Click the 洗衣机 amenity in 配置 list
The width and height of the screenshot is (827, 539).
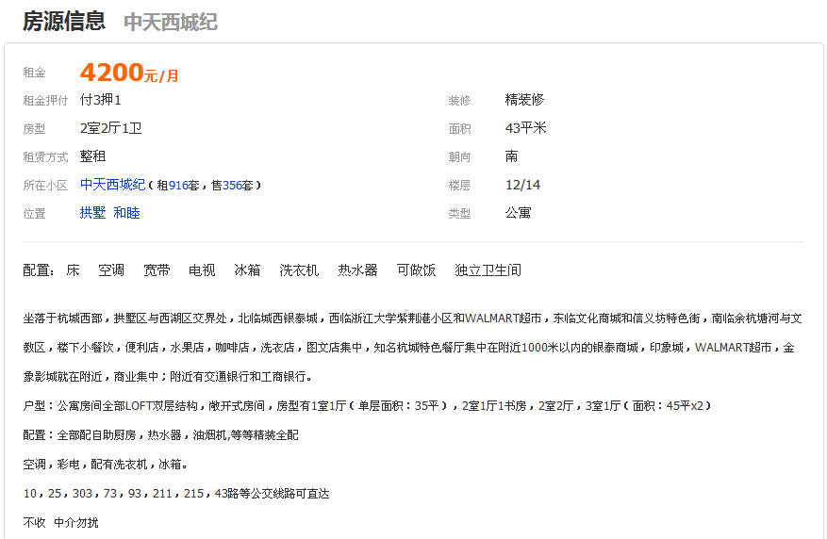tap(299, 270)
